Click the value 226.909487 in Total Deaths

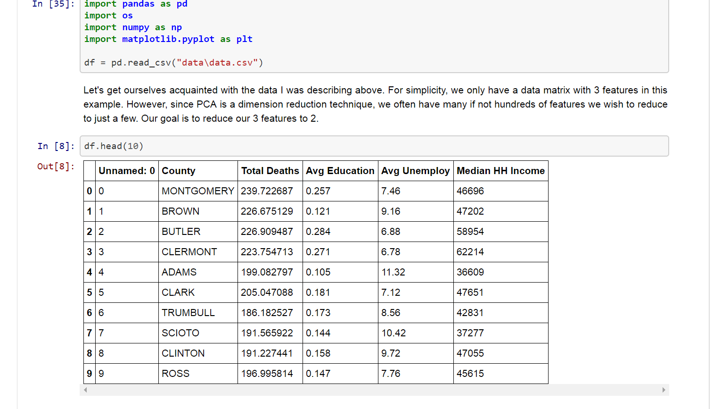pos(270,232)
